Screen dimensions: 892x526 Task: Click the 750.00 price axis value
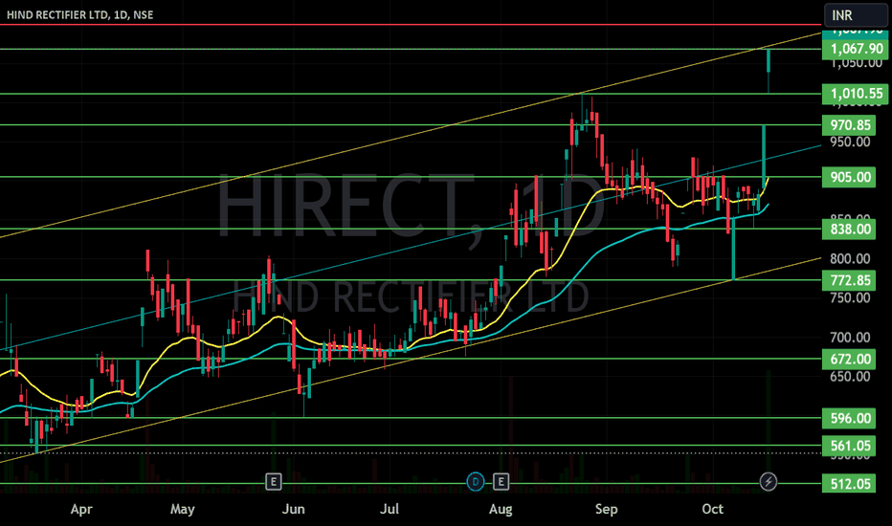point(850,298)
